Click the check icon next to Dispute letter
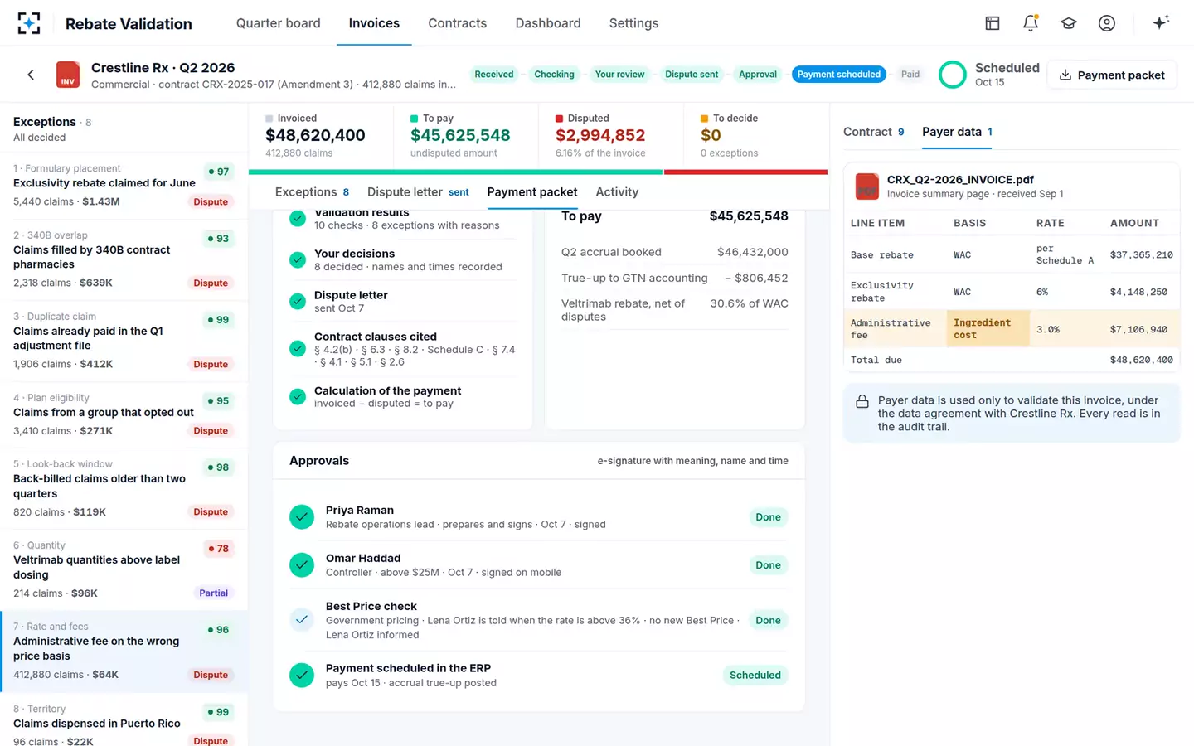Screen dimensions: 1194x746 [298, 302]
